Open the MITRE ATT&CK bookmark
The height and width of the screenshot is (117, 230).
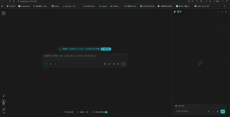coord(147,6)
